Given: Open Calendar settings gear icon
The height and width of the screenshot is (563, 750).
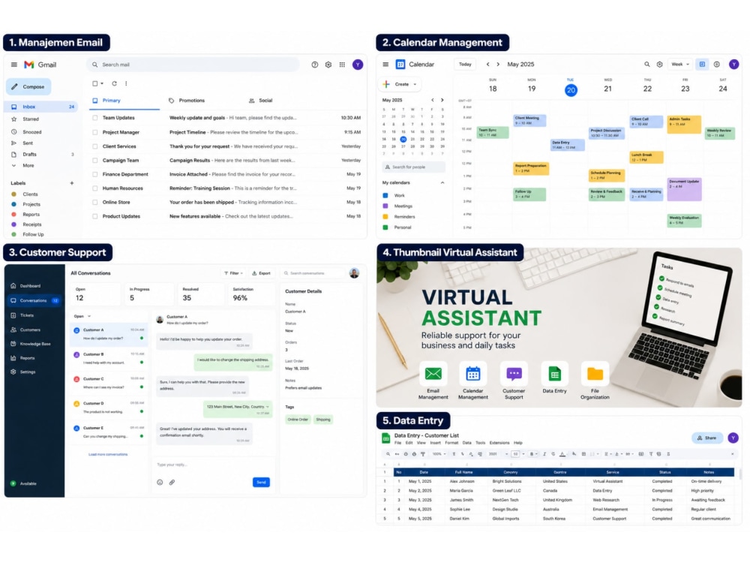Looking at the screenshot, I should pos(659,64).
